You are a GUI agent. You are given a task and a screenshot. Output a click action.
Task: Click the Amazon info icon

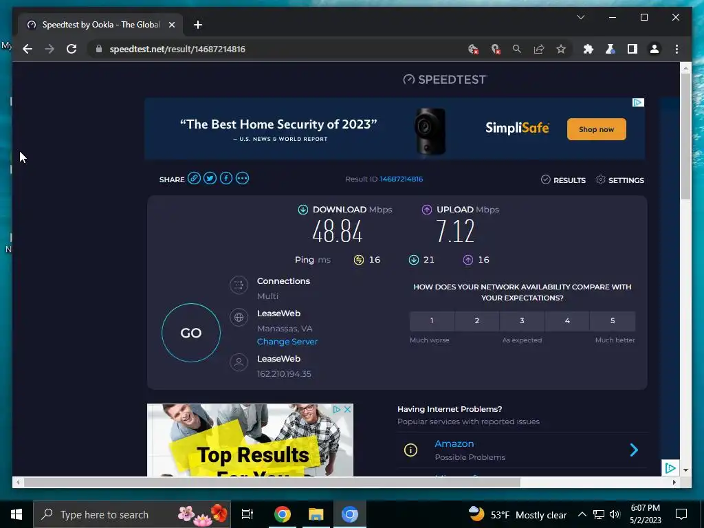pyautogui.click(x=410, y=450)
